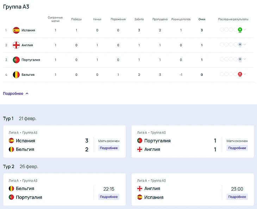Click the Разница голов column header

pos(181,19)
